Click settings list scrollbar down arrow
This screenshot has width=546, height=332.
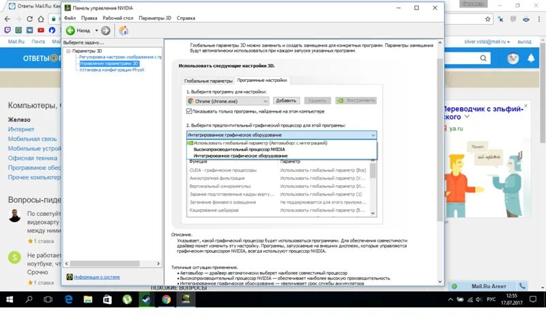click(373, 213)
